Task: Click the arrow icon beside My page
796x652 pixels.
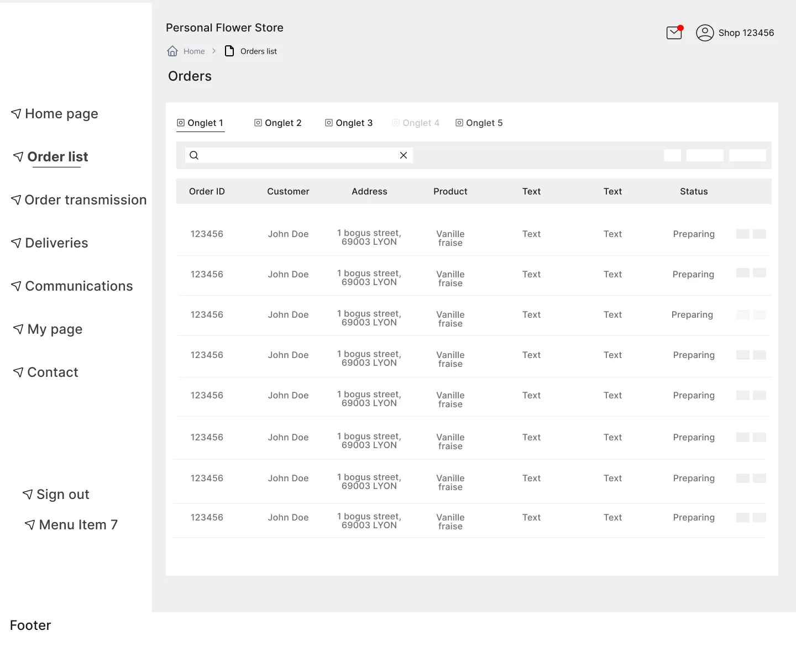Action: click(x=19, y=329)
